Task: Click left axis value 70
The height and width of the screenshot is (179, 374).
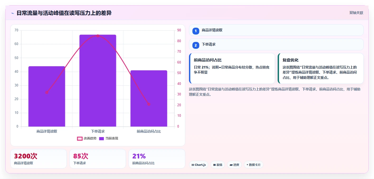Action: tap(16, 30)
